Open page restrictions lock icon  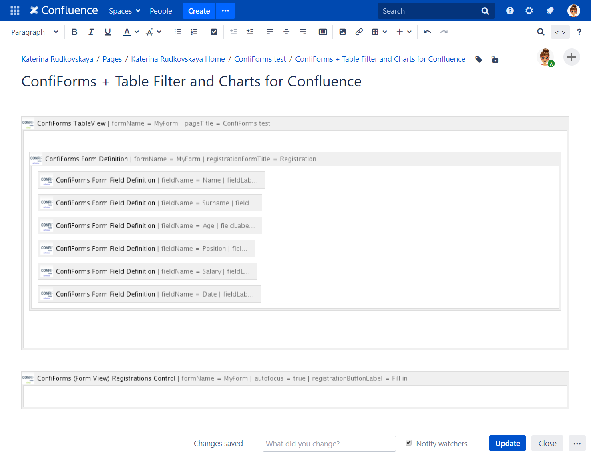click(x=495, y=59)
